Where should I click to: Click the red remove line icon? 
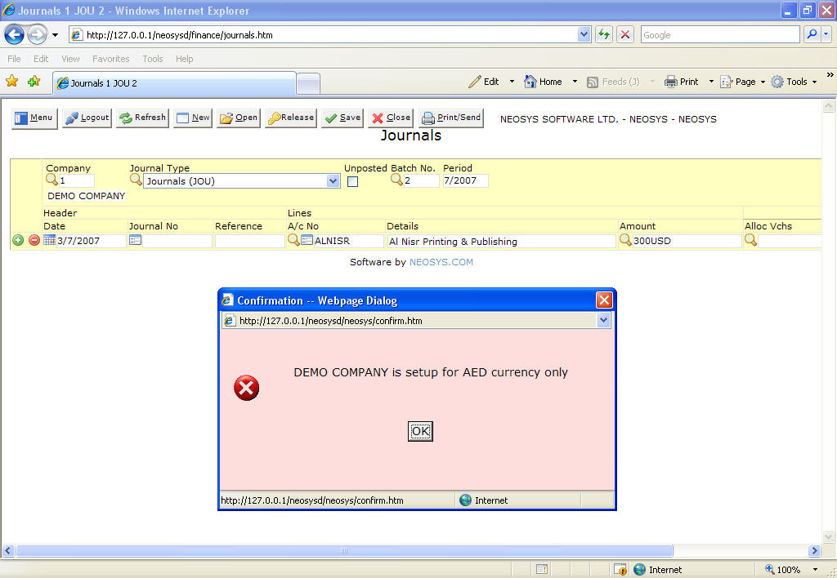tap(34, 241)
